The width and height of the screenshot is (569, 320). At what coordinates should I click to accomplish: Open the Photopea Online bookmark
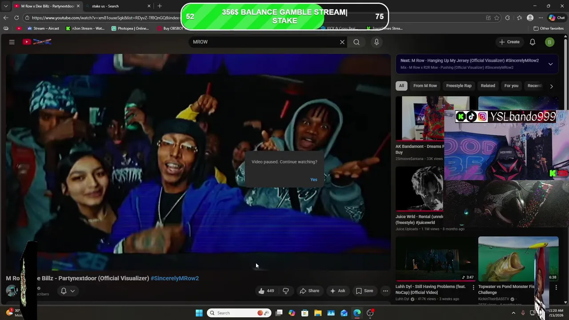pos(130,28)
